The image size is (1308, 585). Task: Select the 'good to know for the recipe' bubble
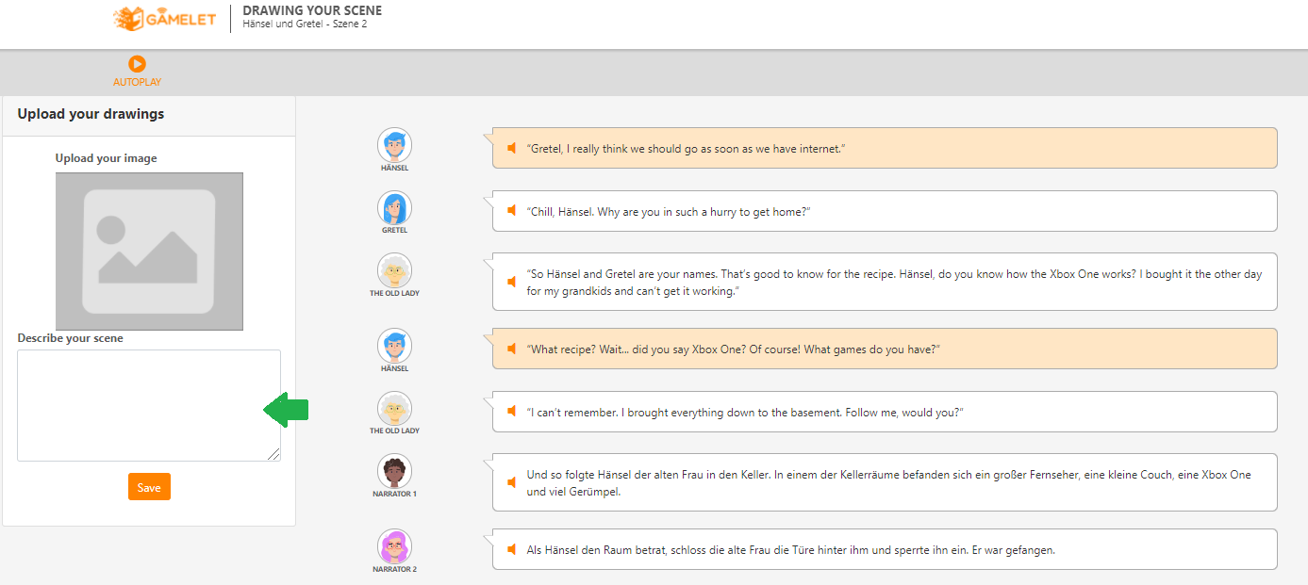[x=885, y=282]
